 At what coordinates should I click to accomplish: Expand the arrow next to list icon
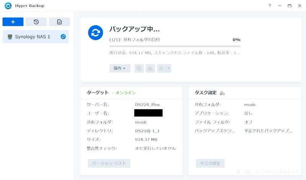(169, 68)
